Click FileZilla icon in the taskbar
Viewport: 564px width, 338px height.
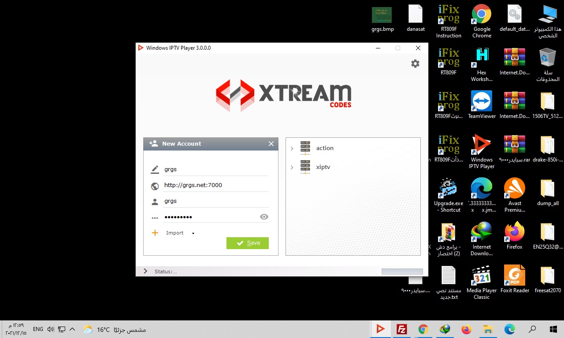(x=401, y=329)
